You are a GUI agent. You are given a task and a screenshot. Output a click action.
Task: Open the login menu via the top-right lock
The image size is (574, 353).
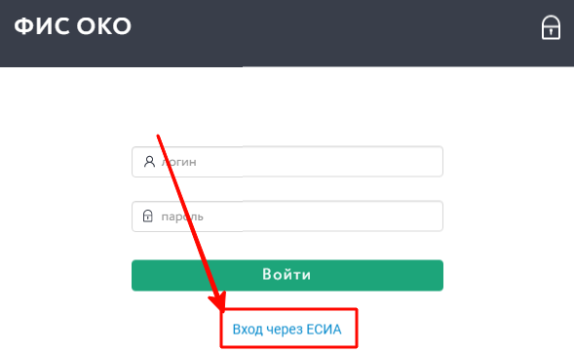click(551, 27)
